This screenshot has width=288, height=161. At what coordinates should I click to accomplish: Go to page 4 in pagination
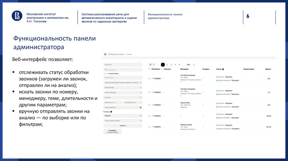click(x=175, y=65)
